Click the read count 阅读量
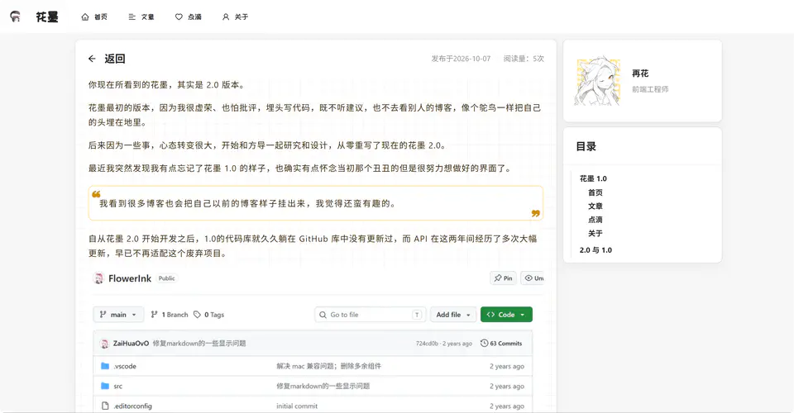Screen dimensions: 794x413 click(x=524, y=59)
